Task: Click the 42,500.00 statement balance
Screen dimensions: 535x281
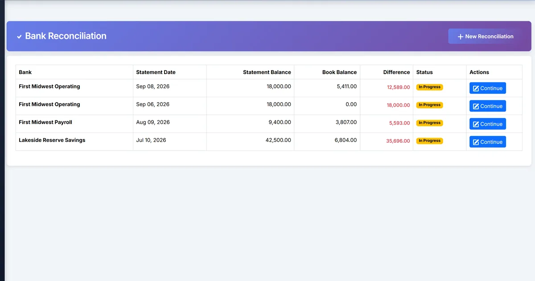Action: [279, 140]
